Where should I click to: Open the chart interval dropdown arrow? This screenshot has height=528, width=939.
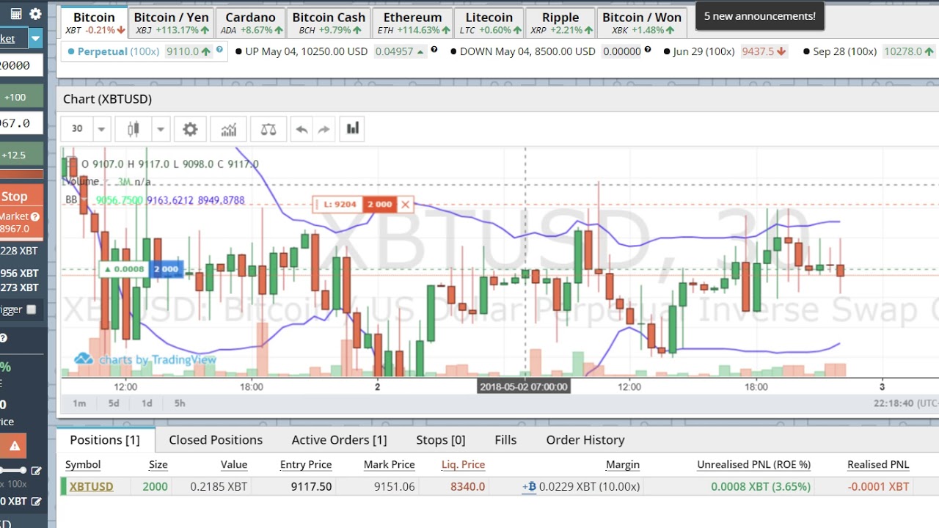[x=101, y=129]
